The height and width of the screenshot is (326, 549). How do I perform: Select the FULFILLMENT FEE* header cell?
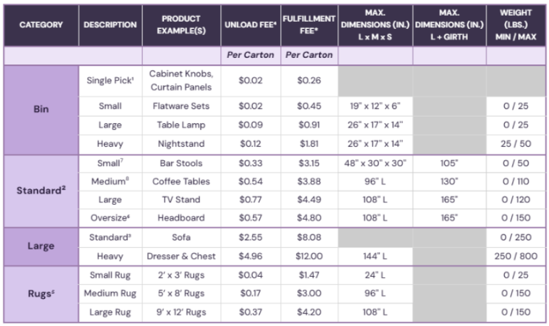[x=309, y=25]
